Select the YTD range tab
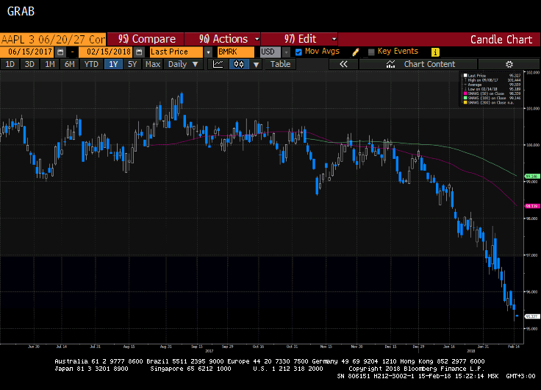The image size is (541, 390). coord(91,64)
